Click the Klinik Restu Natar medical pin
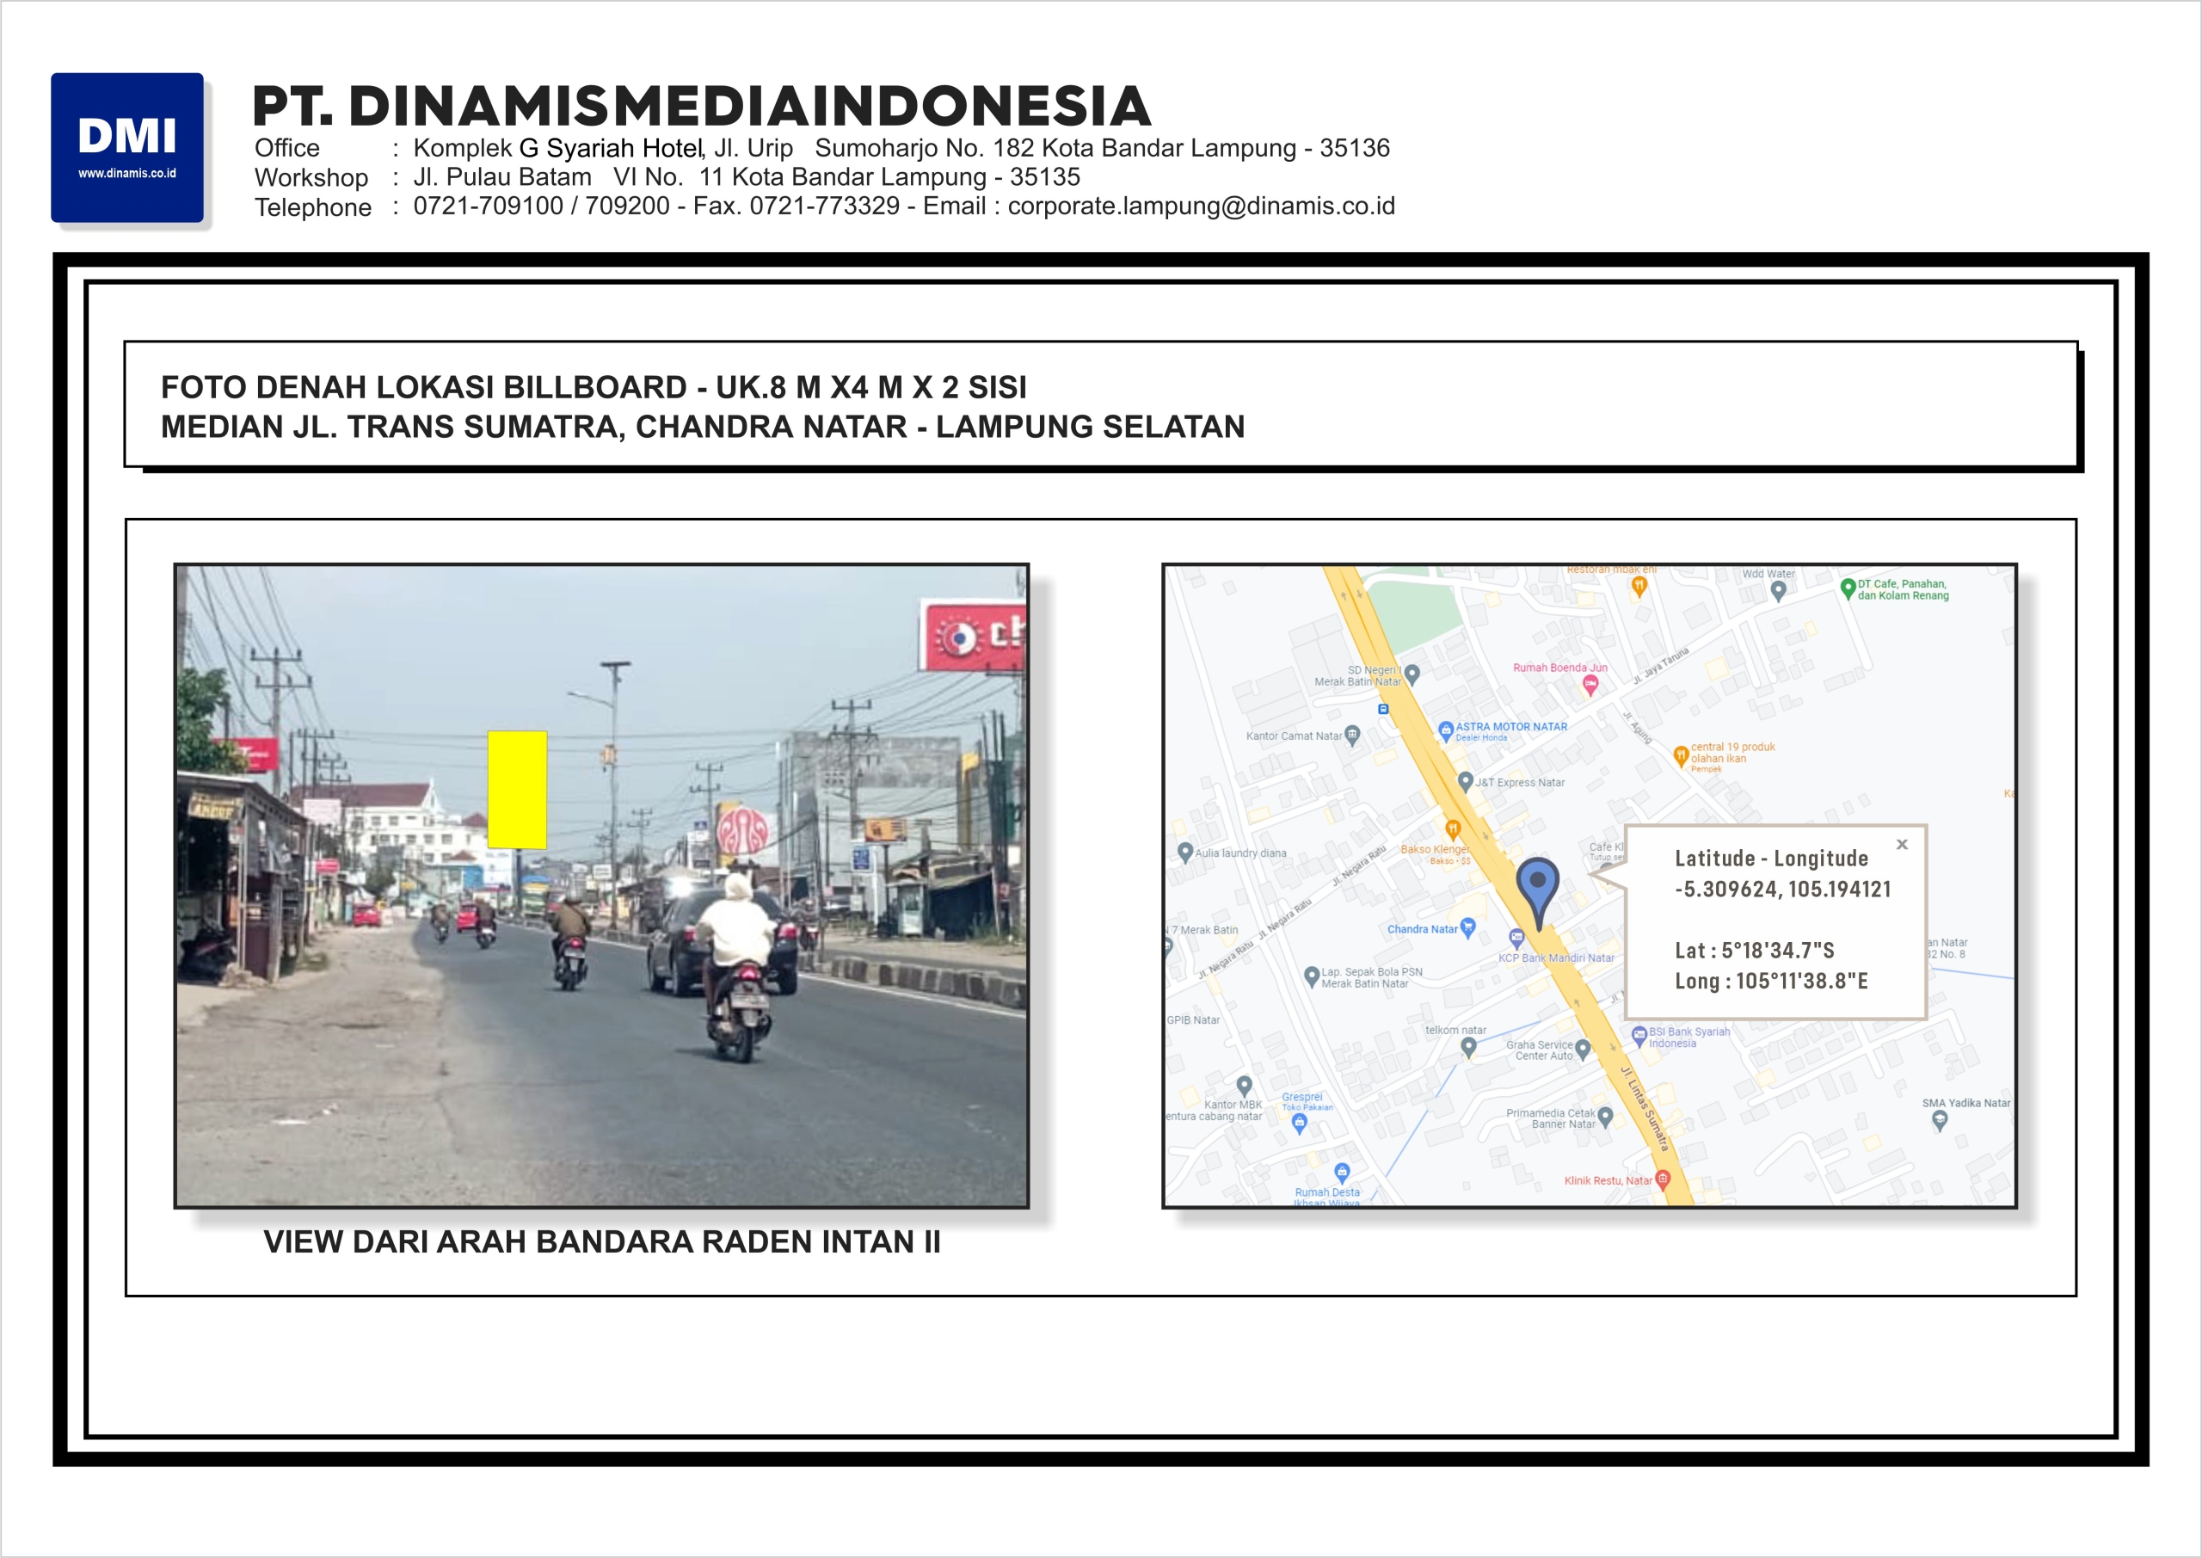The height and width of the screenshot is (1558, 2202). click(1663, 1179)
